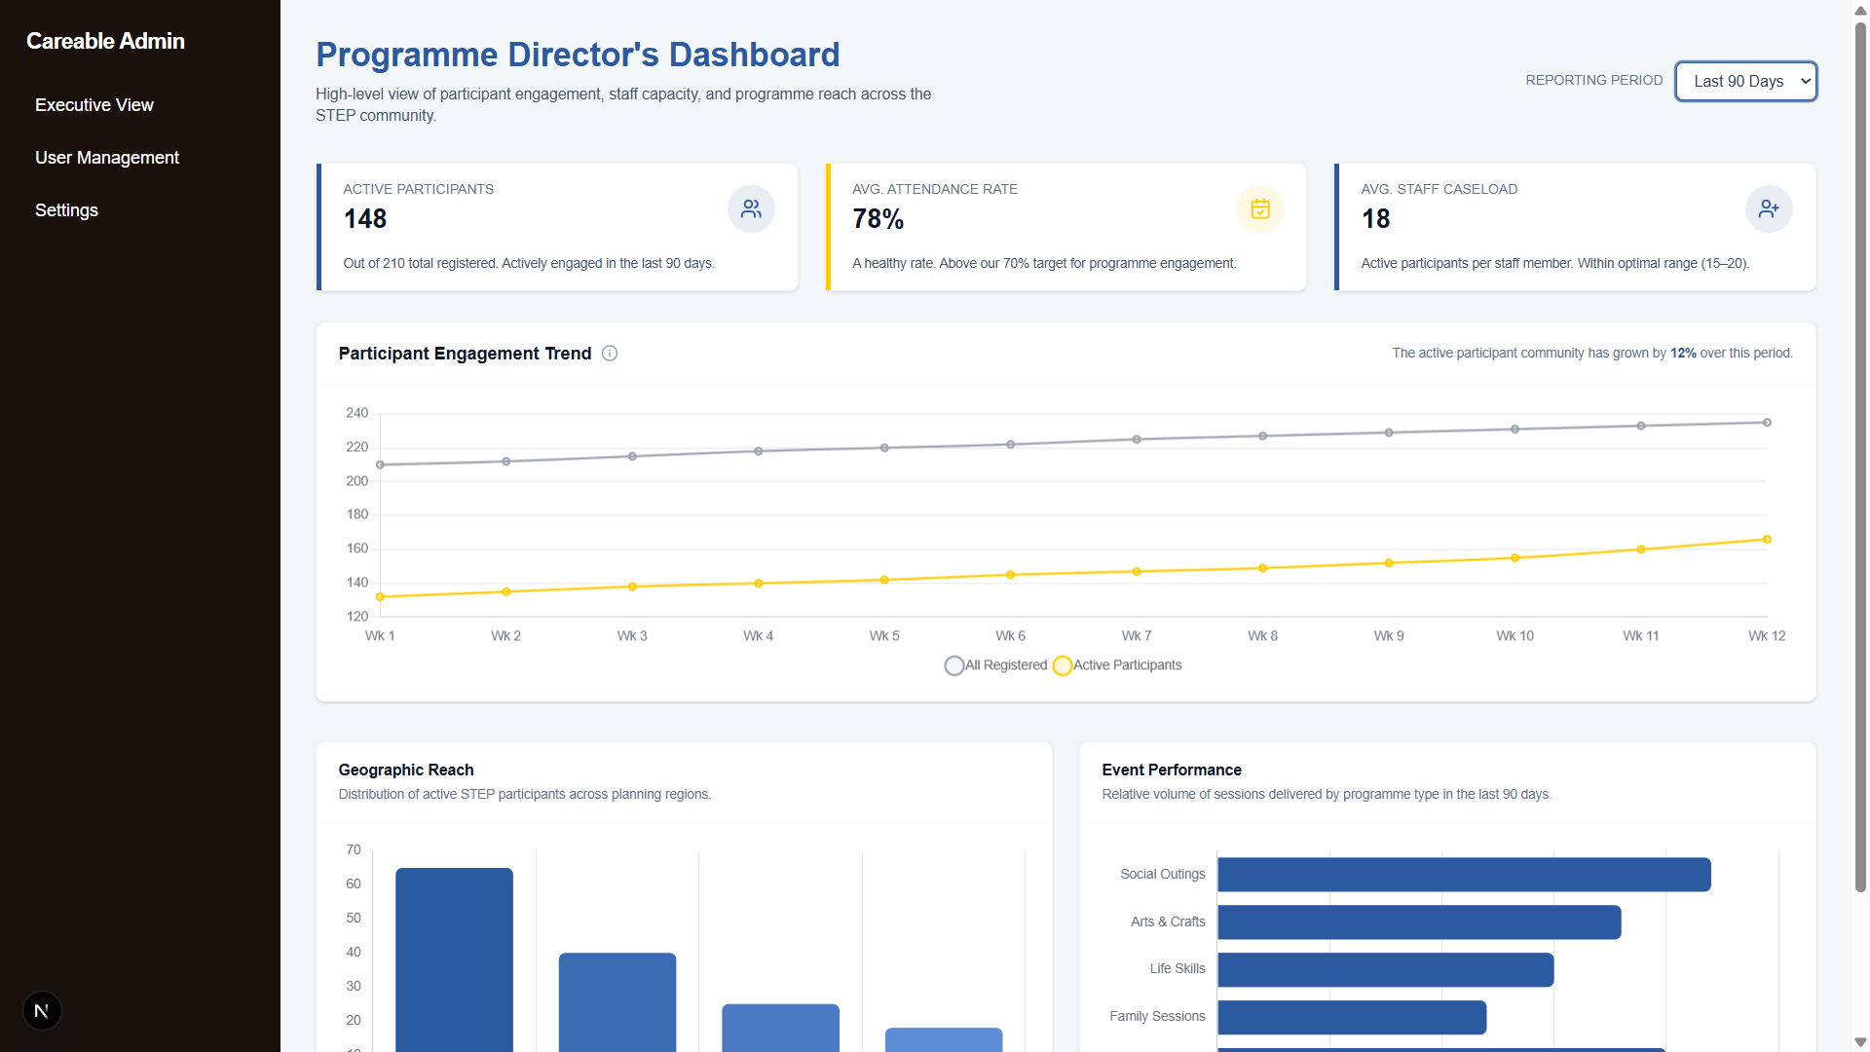1870x1052 pixels.
Task: Click the Wk 12 yellow data point
Action: pos(1767,540)
